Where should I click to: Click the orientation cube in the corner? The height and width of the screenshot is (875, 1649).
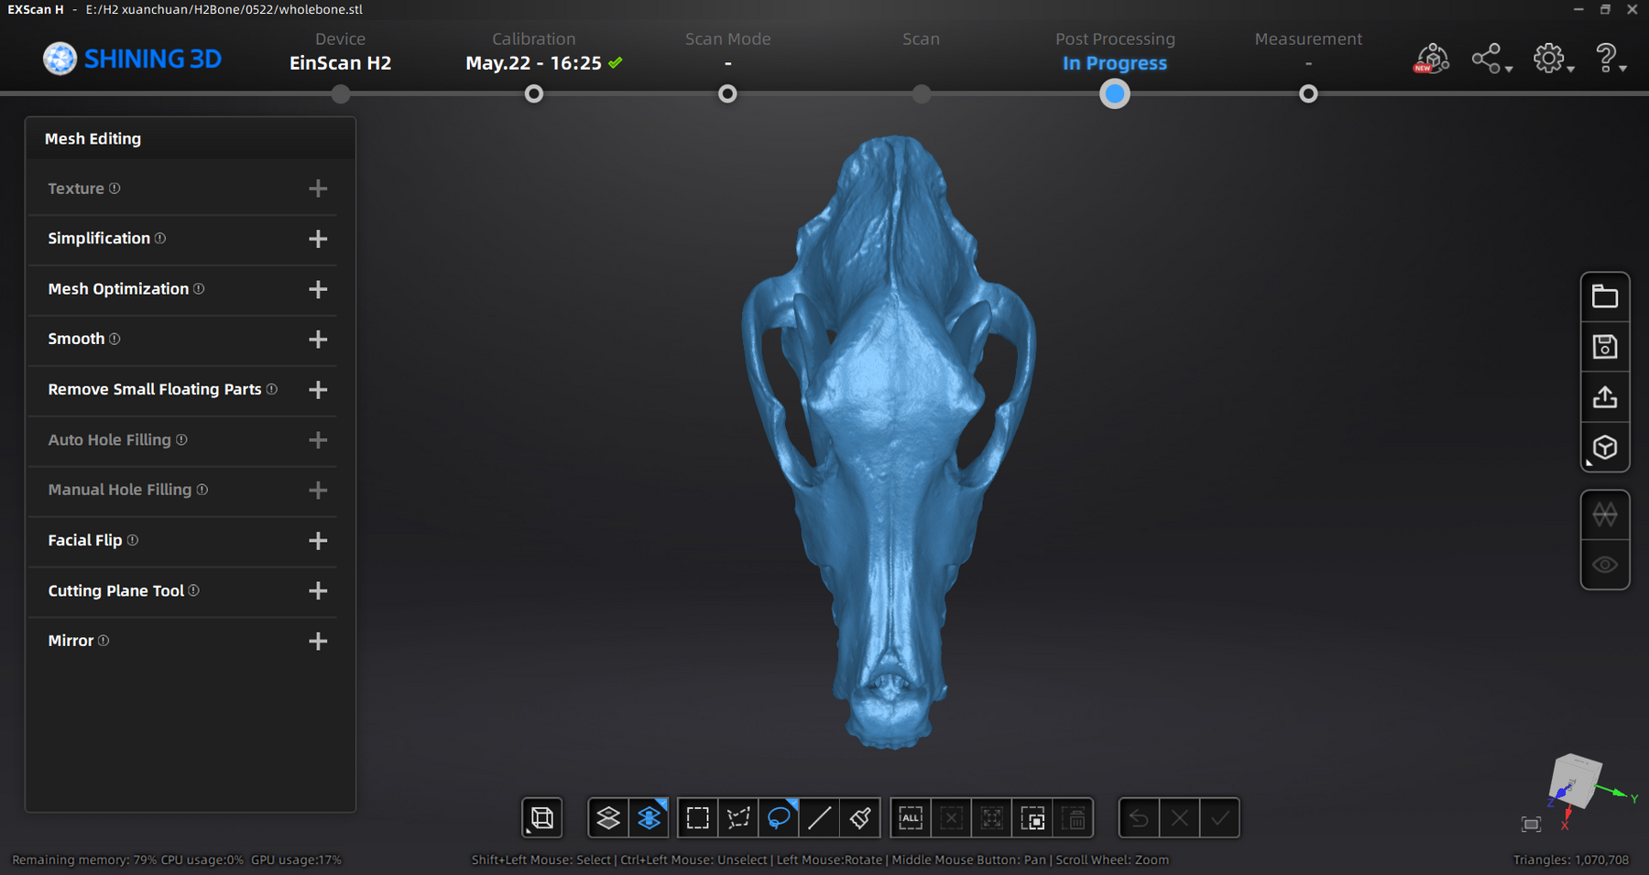tap(1575, 778)
